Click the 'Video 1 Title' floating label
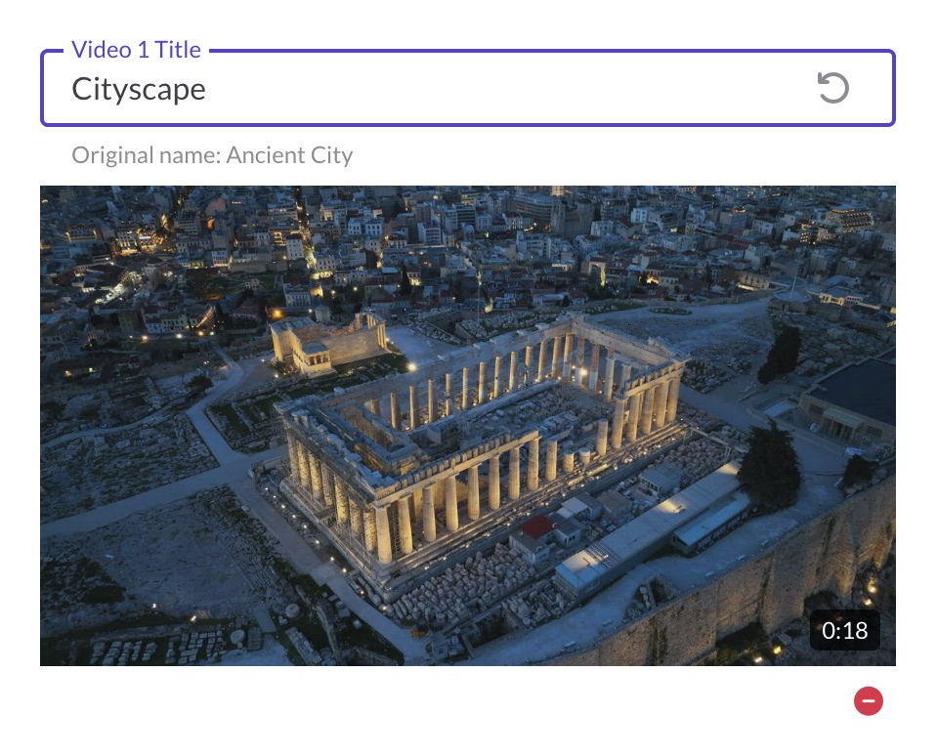The image size is (937, 756). [x=136, y=50]
